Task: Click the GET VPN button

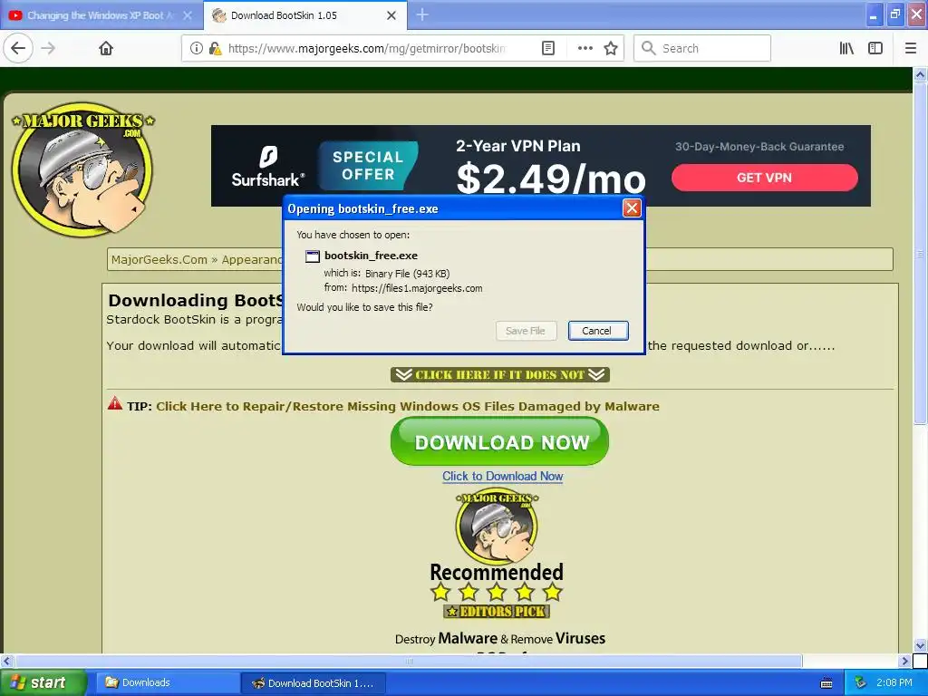Action: coord(764,178)
